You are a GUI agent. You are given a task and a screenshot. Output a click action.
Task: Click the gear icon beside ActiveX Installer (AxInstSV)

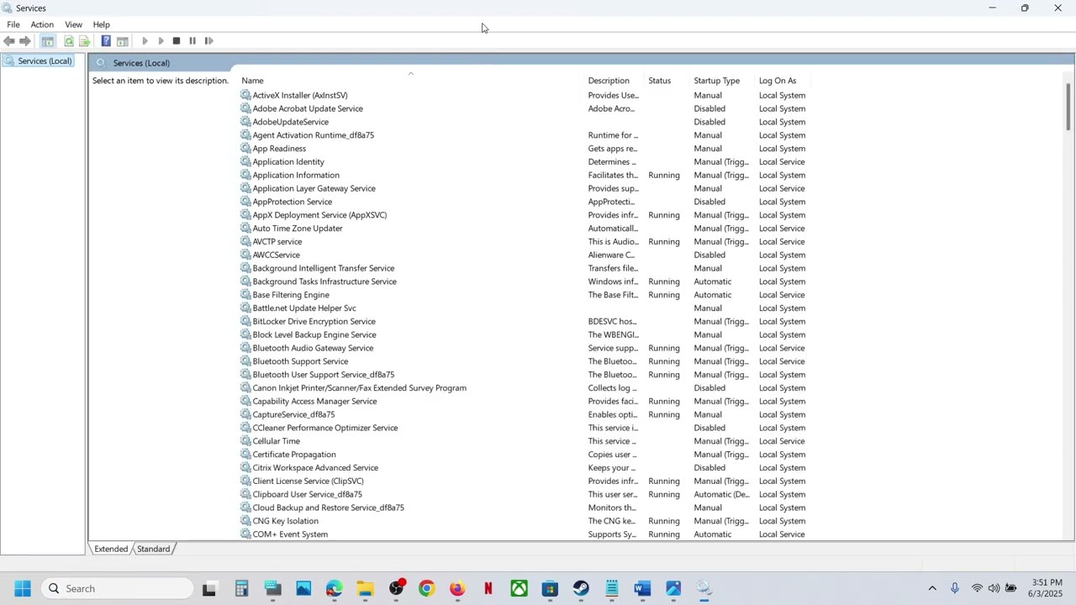245,95
